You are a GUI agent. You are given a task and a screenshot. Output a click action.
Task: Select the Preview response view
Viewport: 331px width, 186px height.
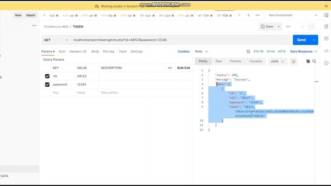(235, 61)
